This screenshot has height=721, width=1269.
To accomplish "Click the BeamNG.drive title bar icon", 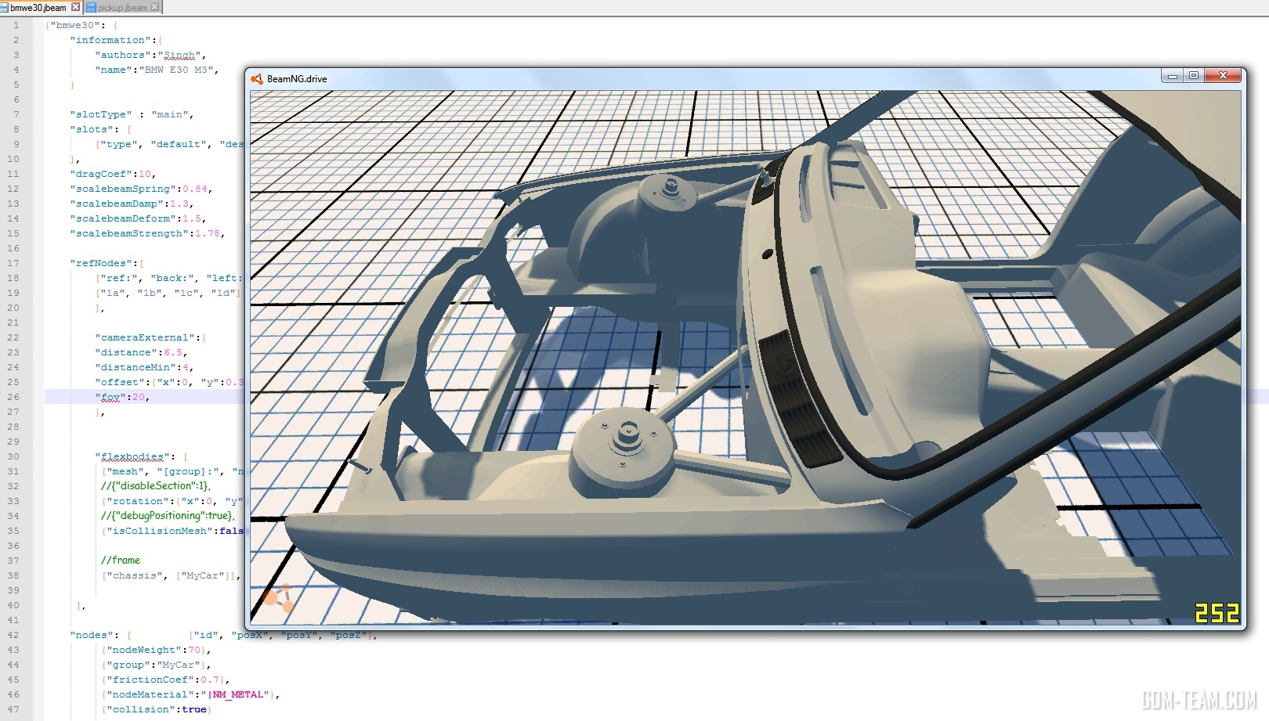I will pyautogui.click(x=257, y=78).
